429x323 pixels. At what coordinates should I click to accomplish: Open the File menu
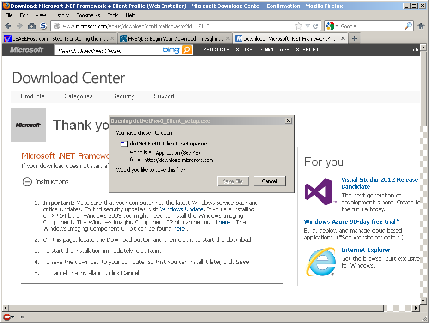click(x=9, y=15)
